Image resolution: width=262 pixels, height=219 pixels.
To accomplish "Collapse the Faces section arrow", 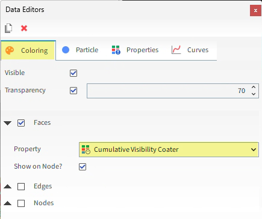I will tap(8, 123).
